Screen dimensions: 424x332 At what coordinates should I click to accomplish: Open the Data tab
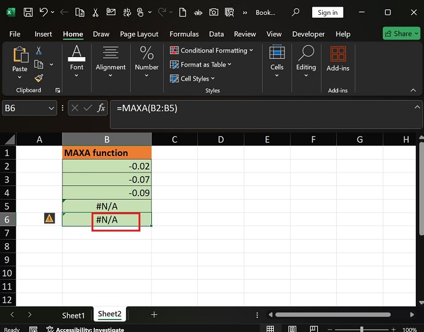point(216,34)
